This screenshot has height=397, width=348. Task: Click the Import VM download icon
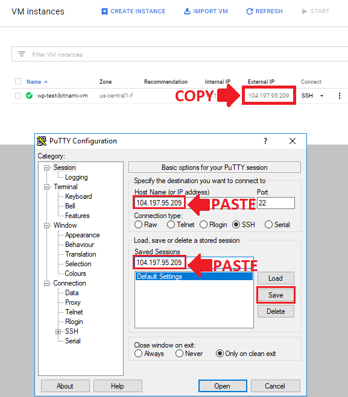[x=187, y=11]
